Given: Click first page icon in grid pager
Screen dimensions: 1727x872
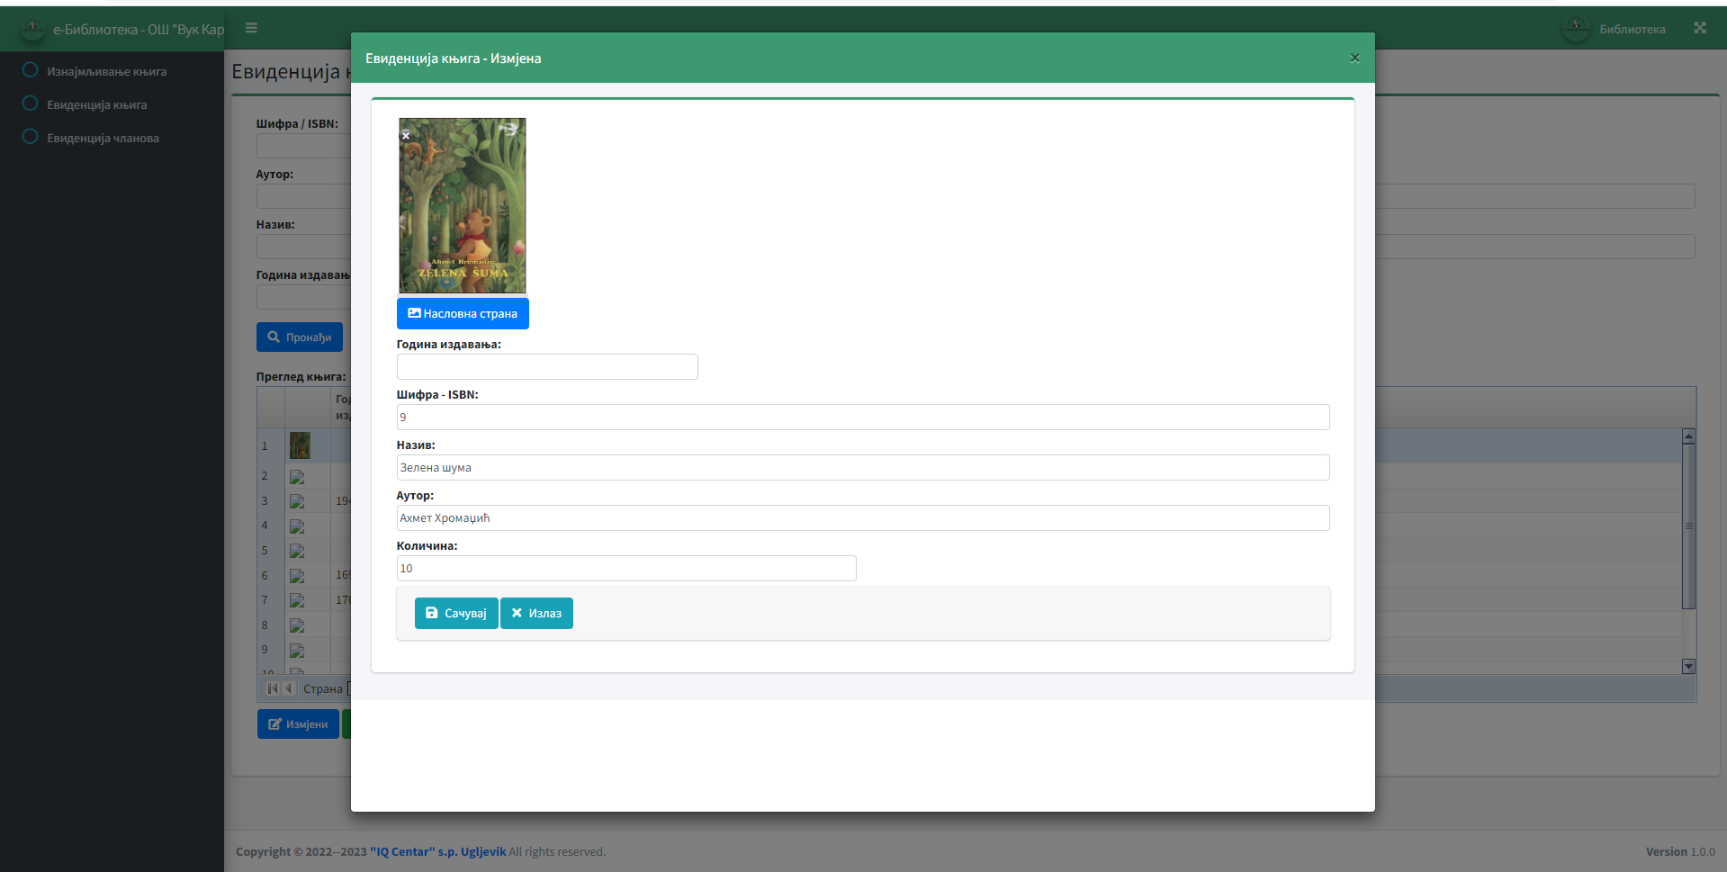Looking at the screenshot, I should pyautogui.click(x=273, y=688).
